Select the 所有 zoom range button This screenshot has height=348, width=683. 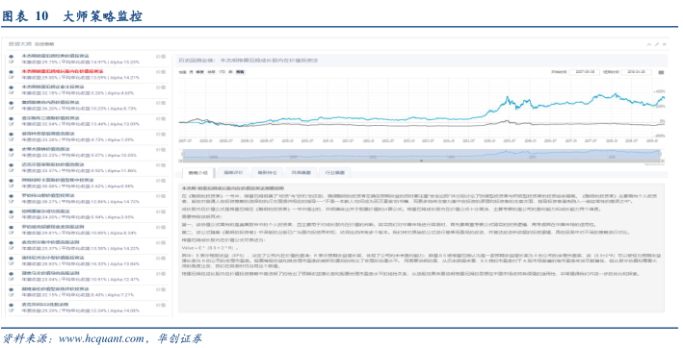coord(240,72)
